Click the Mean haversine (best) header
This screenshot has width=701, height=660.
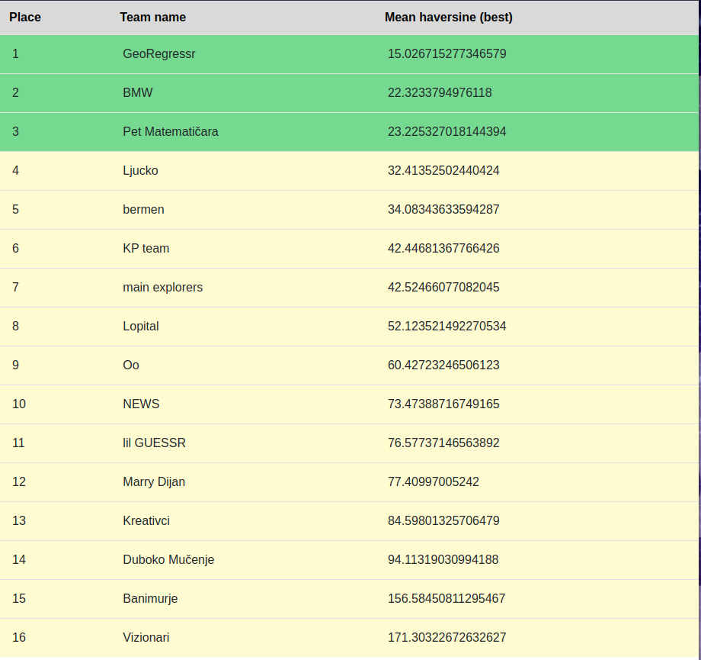[x=448, y=18]
